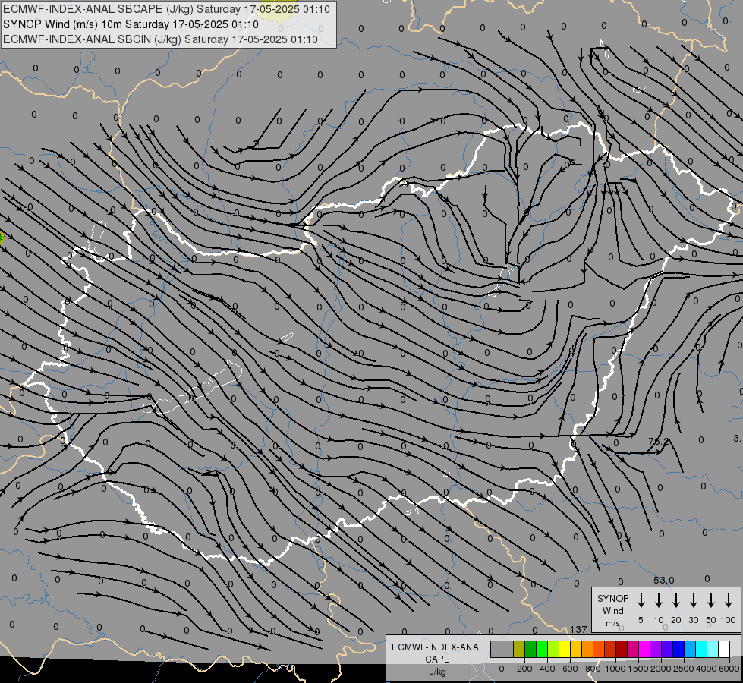Click the 53.0 value on the map

pos(663,580)
